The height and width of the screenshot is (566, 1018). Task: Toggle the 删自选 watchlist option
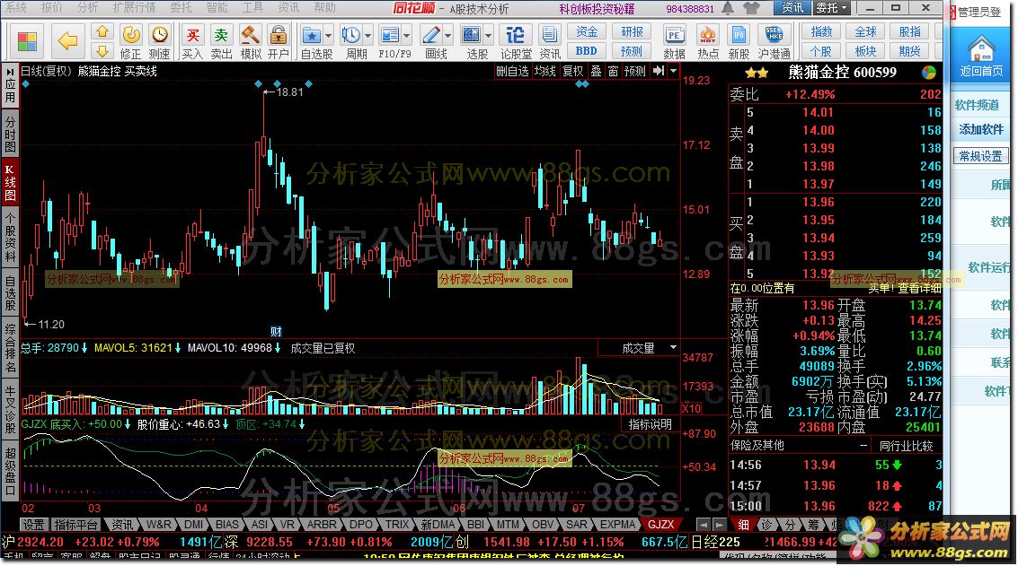coord(512,72)
